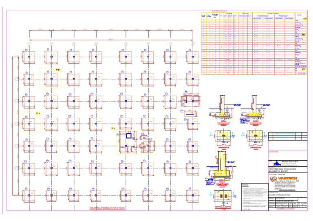Image resolution: width=313 pixels, height=221 pixels.
Task: Select the R1 revision tag beside column C10
Action: tap(58, 70)
